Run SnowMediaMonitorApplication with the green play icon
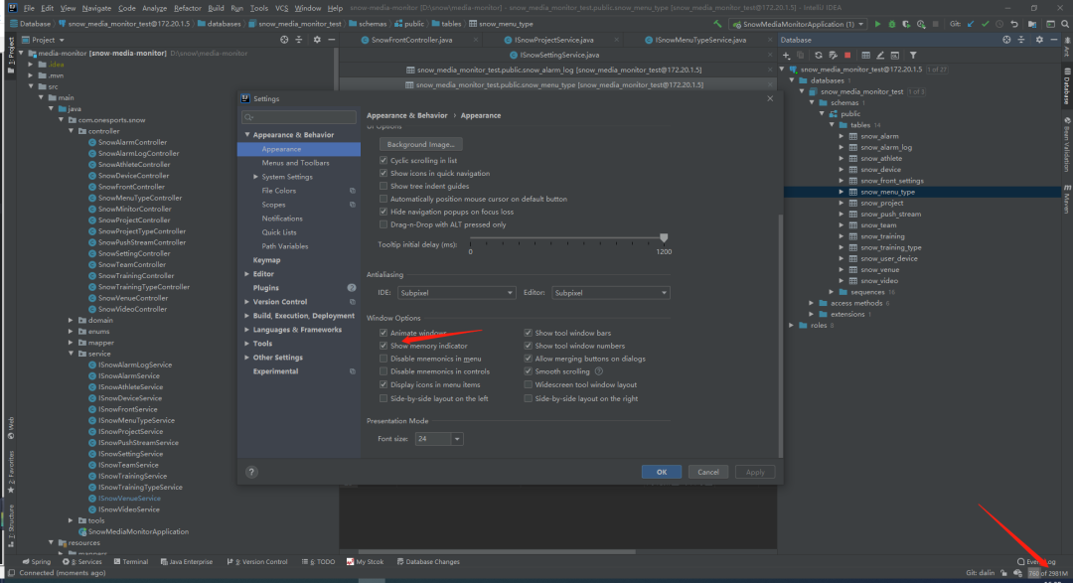The image size is (1073, 583). click(x=877, y=23)
